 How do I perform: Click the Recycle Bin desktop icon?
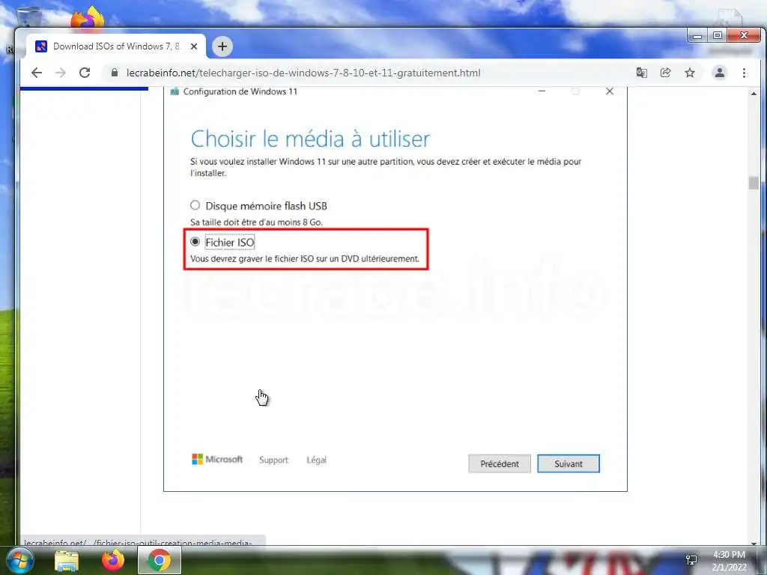point(28,17)
